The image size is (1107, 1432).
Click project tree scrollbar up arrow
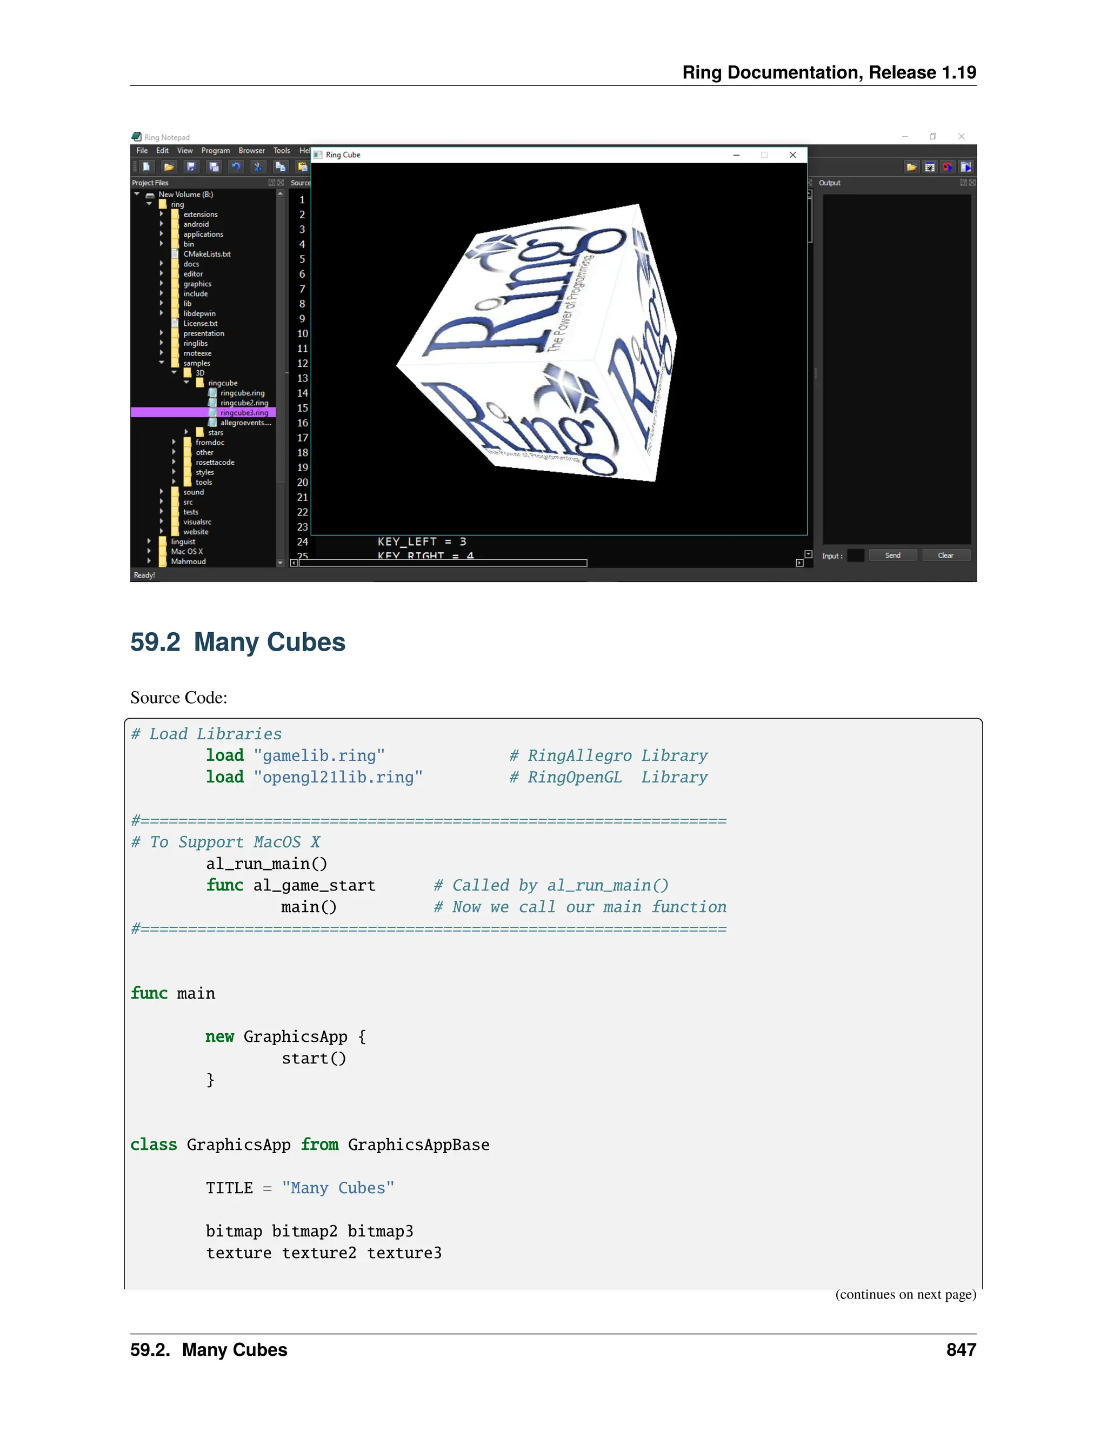pyautogui.click(x=281, y=194)
